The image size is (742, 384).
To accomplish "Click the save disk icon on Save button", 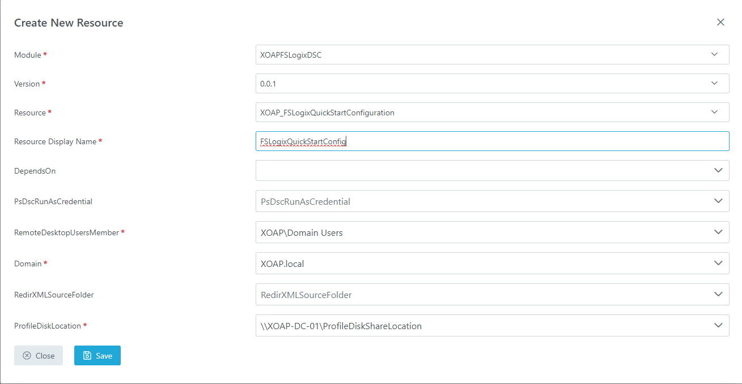I will click(86, 355).
